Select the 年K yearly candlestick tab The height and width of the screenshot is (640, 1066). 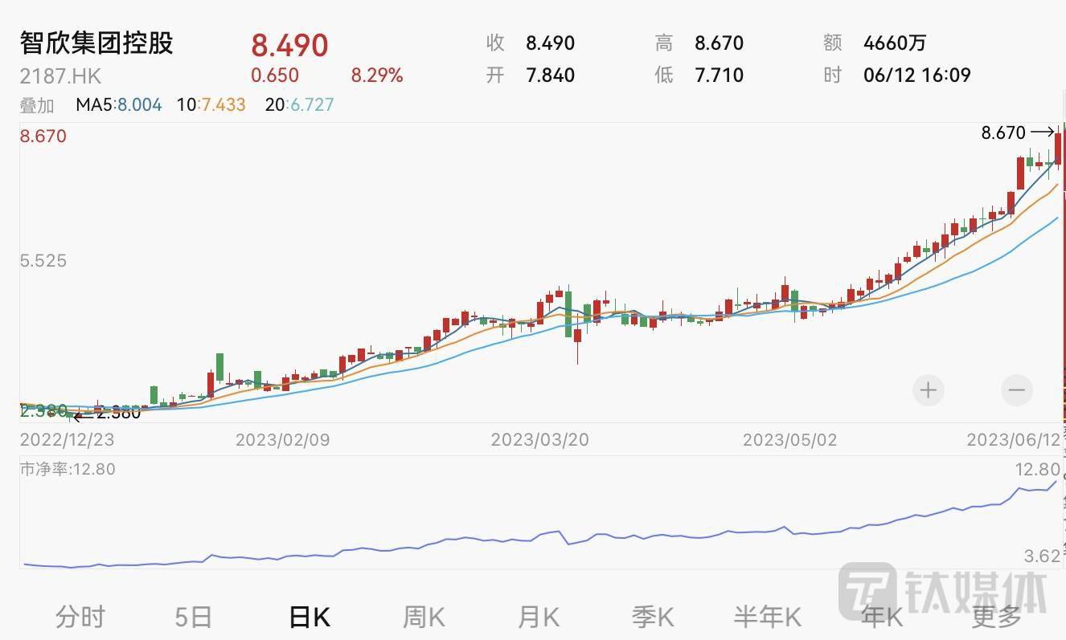[882, 617]
